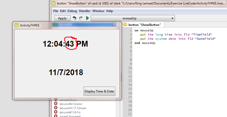
Task: Click the Display Time & Date button
Action: (99, 91)
